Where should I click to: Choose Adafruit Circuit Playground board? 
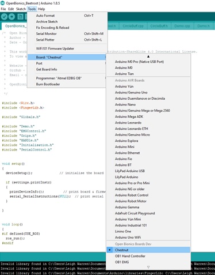click(x=148, y=213)
